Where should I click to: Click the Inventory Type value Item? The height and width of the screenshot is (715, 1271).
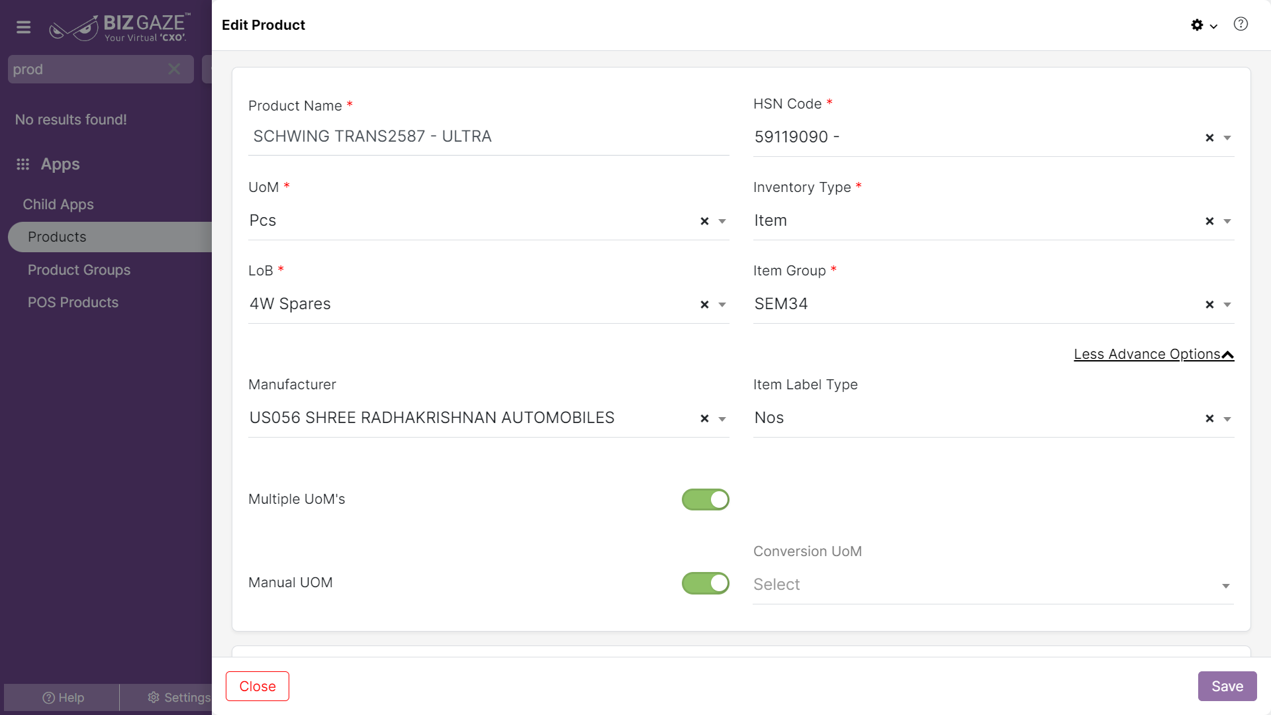pyautogui.click(x=771, y=220)
